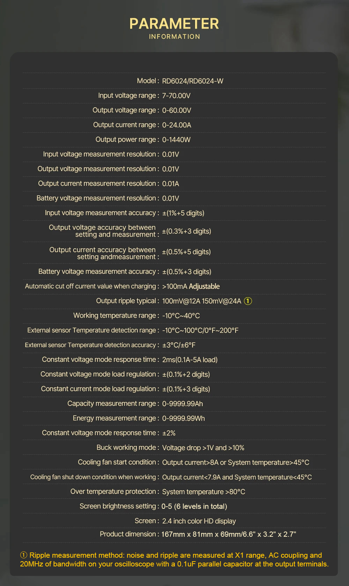Click the 0-24.00A output current value
349x586 pixels.
tap(177, 125)
